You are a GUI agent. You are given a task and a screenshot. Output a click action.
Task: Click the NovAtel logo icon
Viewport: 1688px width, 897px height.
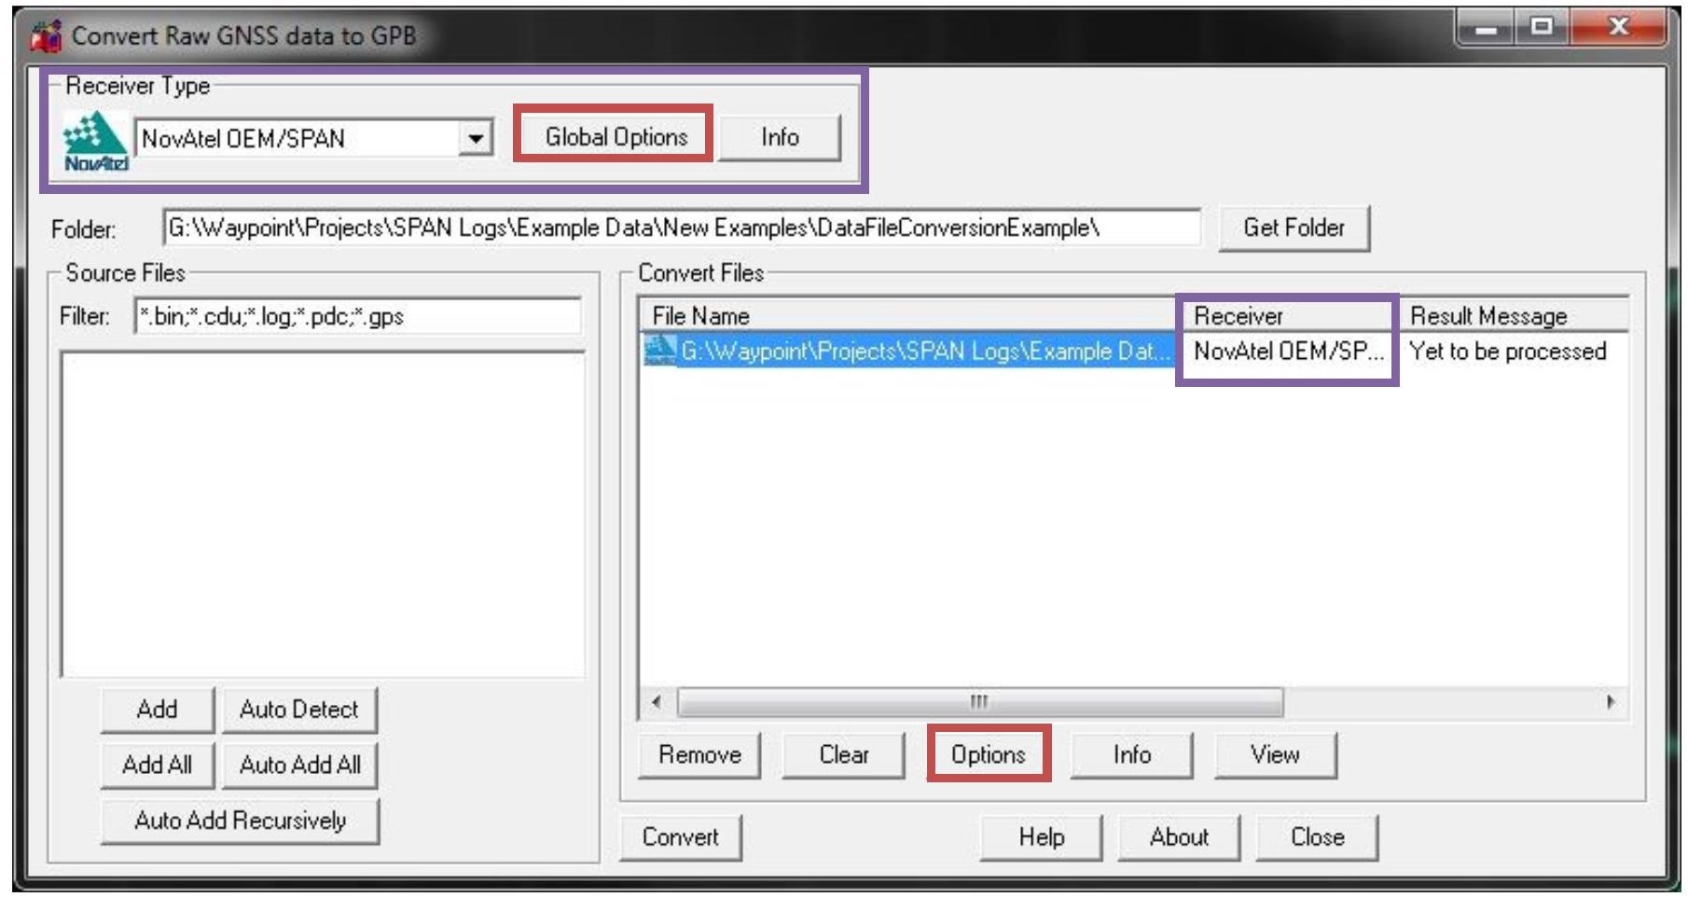pyautogui.click(x=95, y=142)
